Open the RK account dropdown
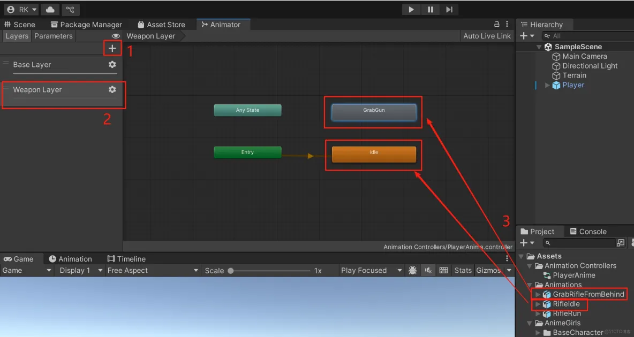Screen dimensions: 634x337 point(21,9)
